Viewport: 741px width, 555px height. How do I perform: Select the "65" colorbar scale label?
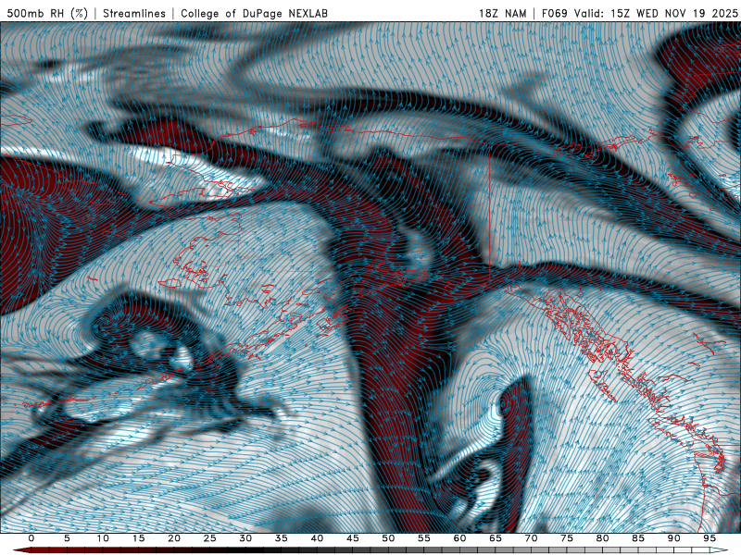click(496, 538)
